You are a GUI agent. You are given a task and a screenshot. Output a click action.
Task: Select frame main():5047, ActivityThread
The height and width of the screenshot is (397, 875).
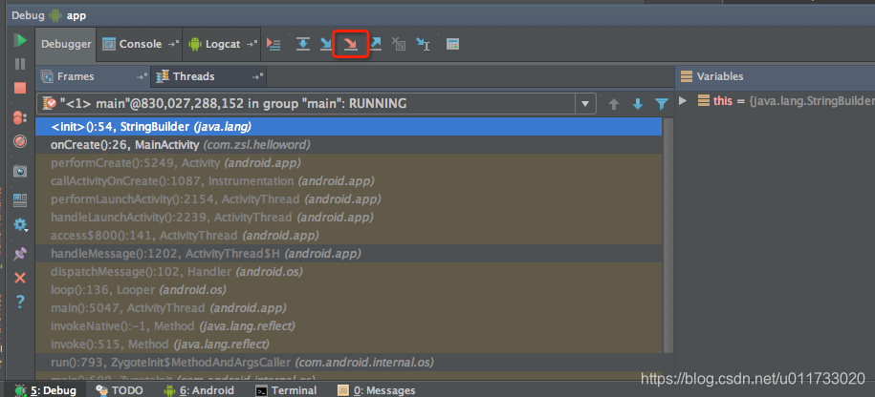coord(349,308)
